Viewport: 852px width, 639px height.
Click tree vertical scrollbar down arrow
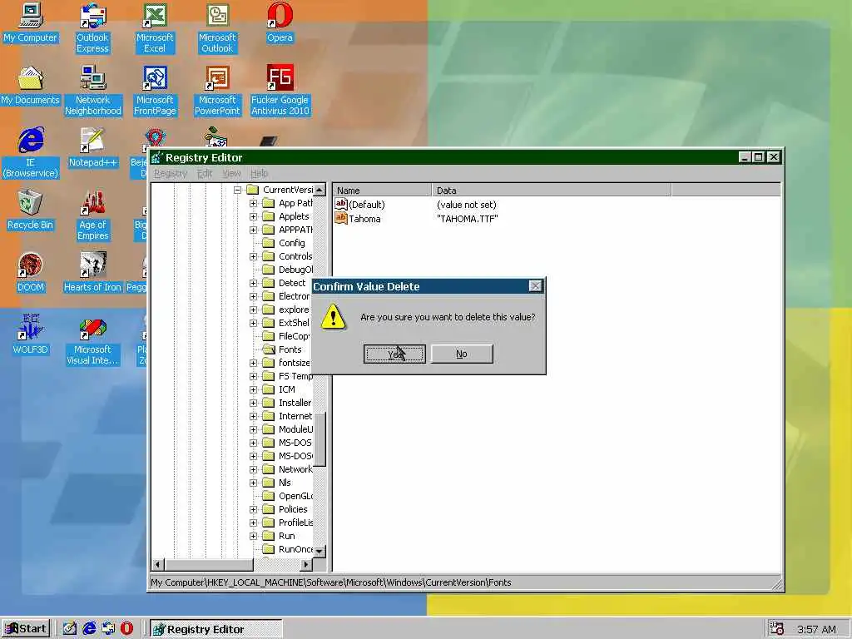(319, 551)
